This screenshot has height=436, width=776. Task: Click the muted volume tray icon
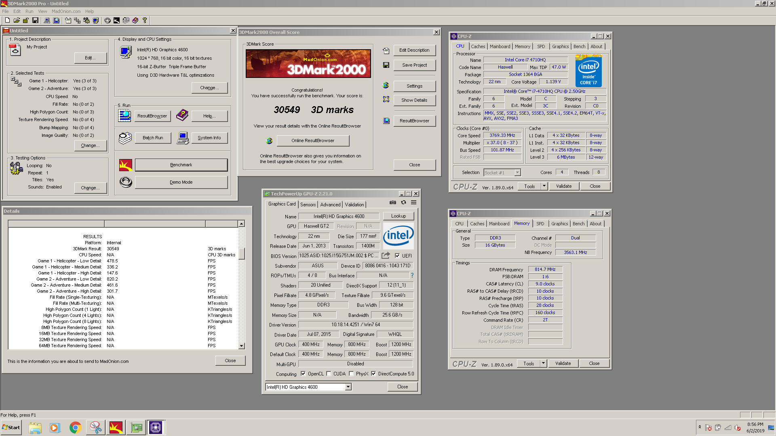click(737, 428)
